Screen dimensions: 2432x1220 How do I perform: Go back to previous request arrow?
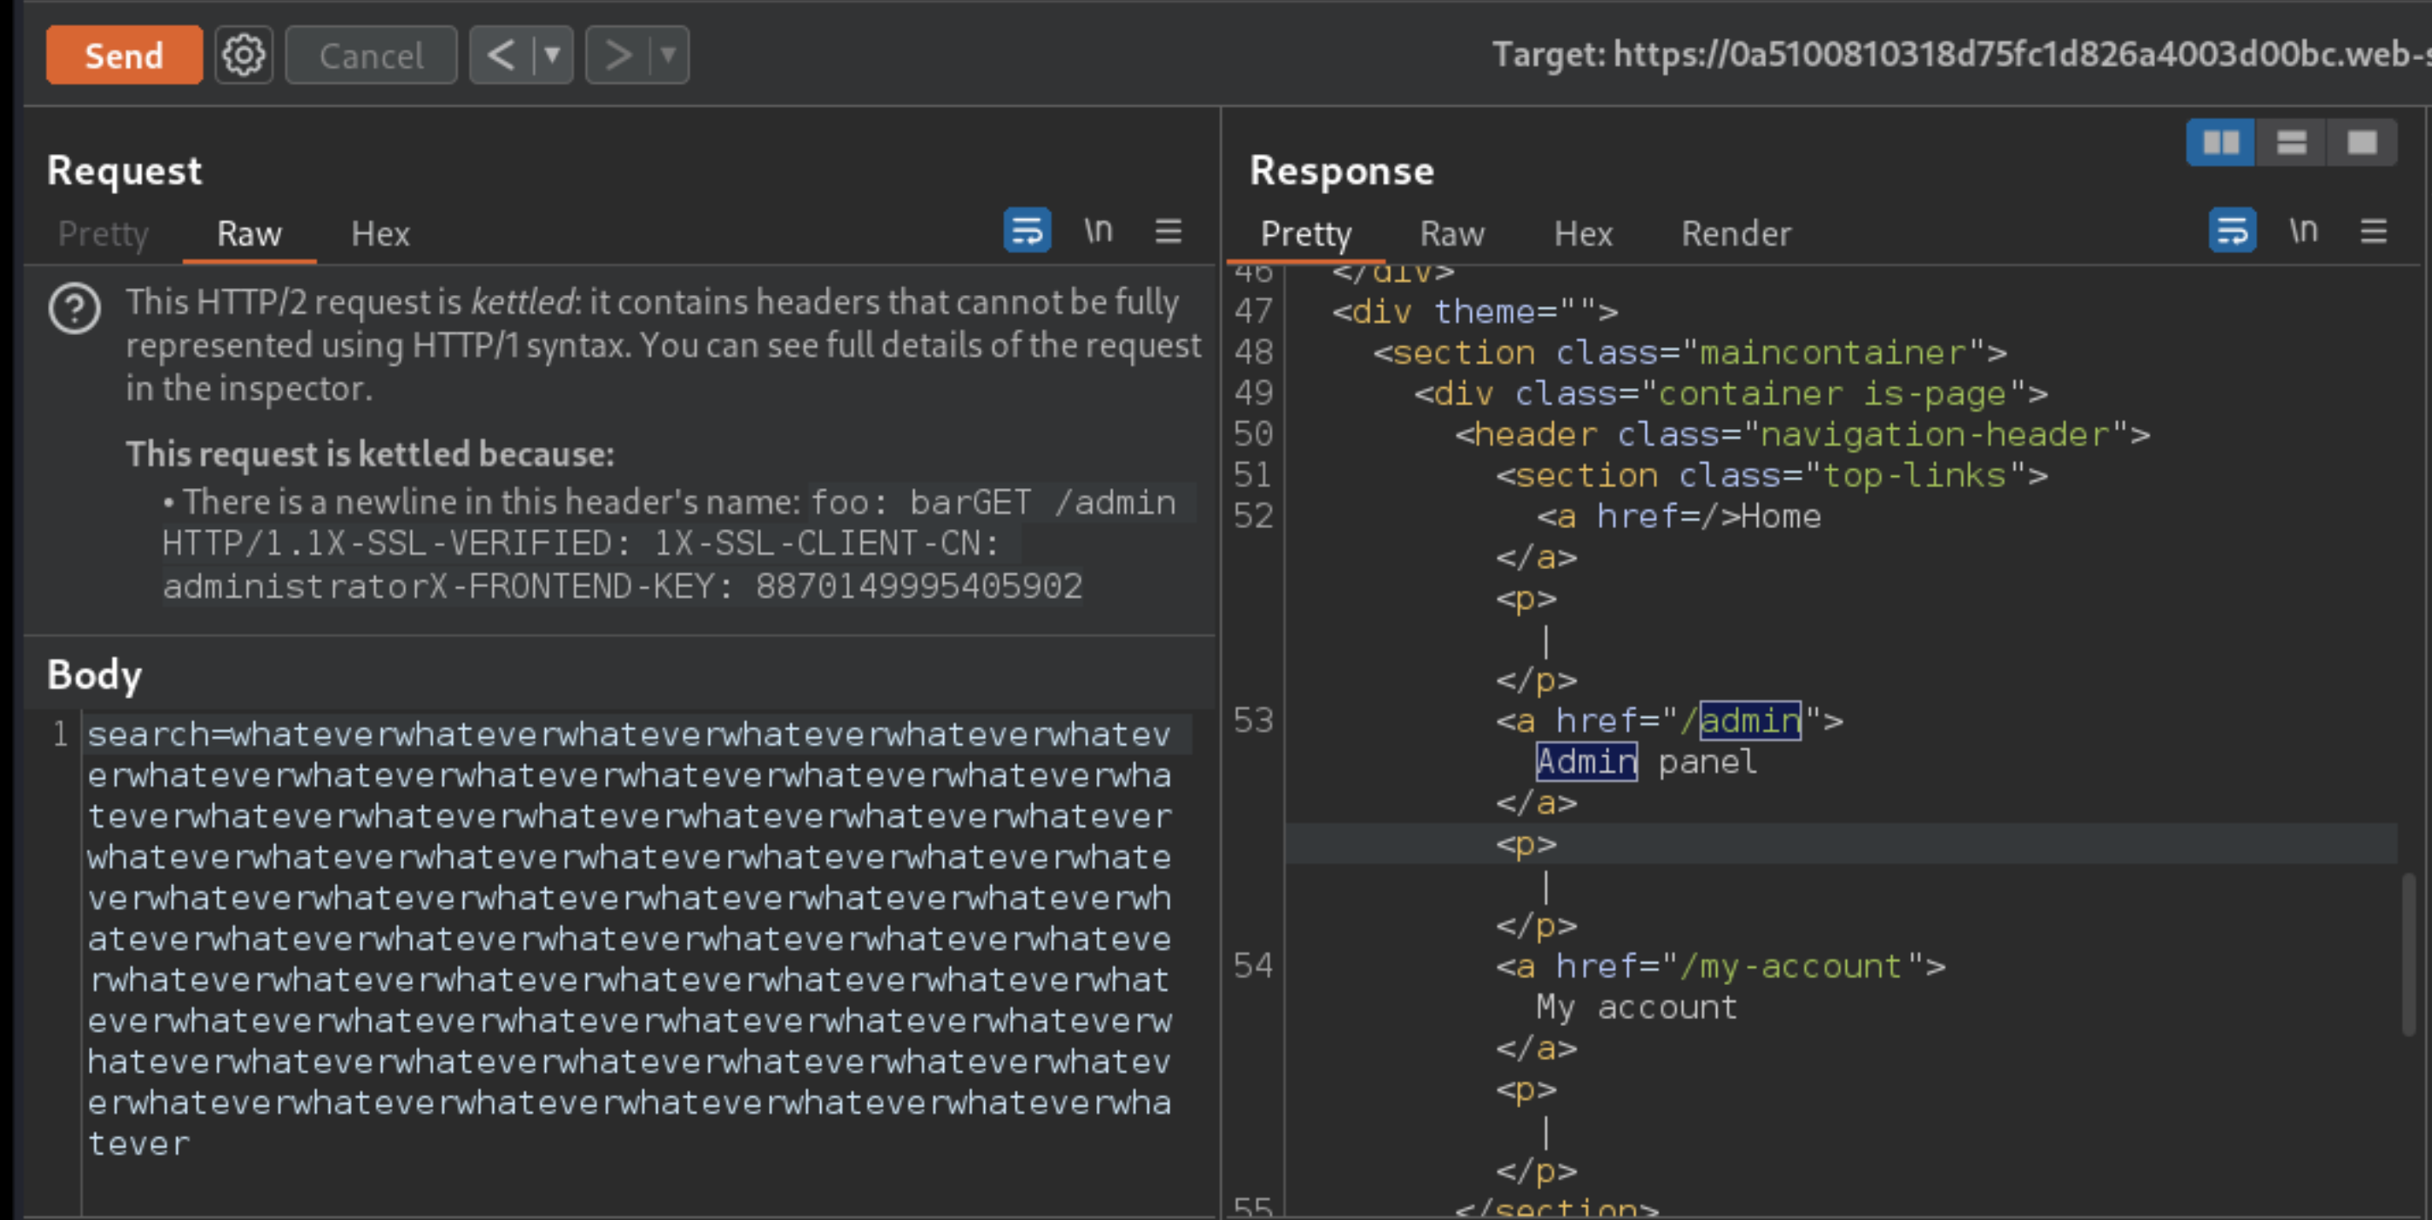pyautogui.click(x=502, y=55)
